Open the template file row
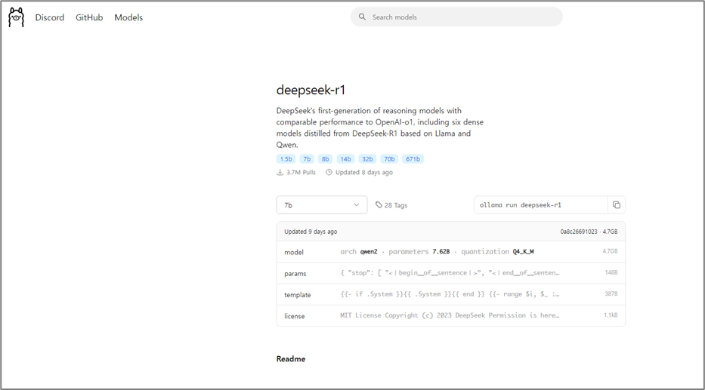705x390 pixels. tap(450, 294)
